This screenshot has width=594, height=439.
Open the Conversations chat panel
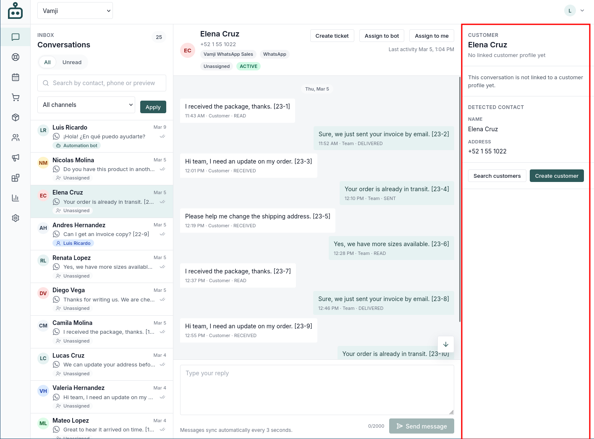[15, 37]
